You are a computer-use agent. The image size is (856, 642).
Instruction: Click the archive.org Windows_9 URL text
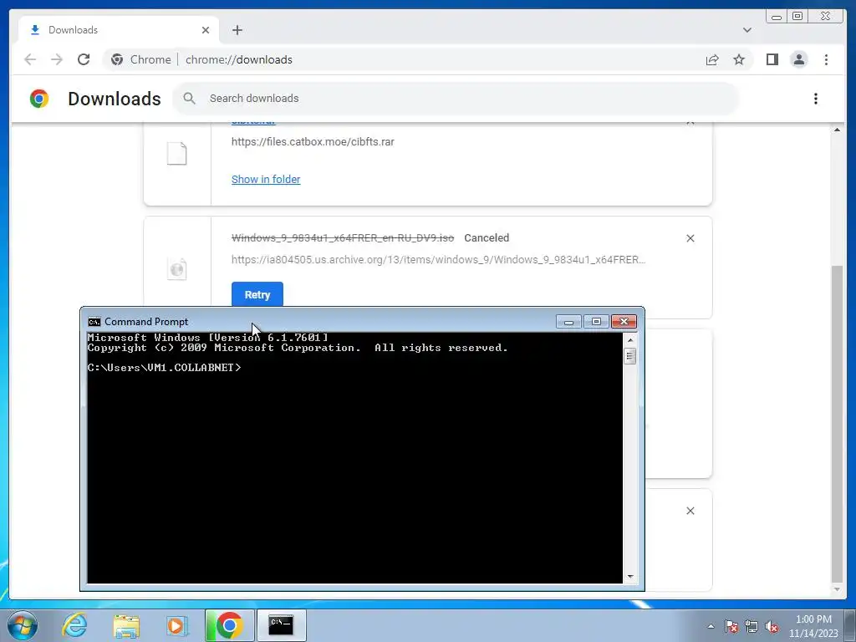pos(438,260)
